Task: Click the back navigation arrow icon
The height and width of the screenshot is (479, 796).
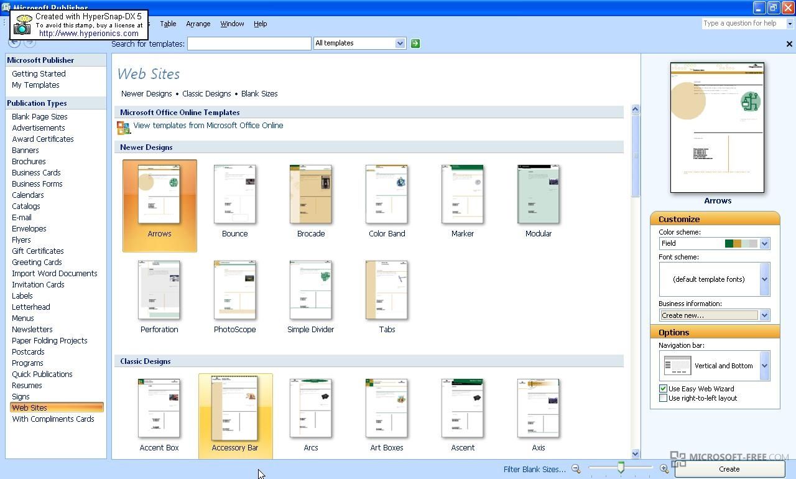Action: pos(14,43)
